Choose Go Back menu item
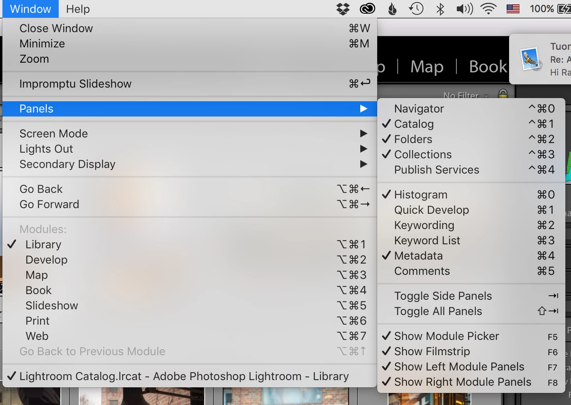The width and height of the screenshot is (571, 405). 190,189
